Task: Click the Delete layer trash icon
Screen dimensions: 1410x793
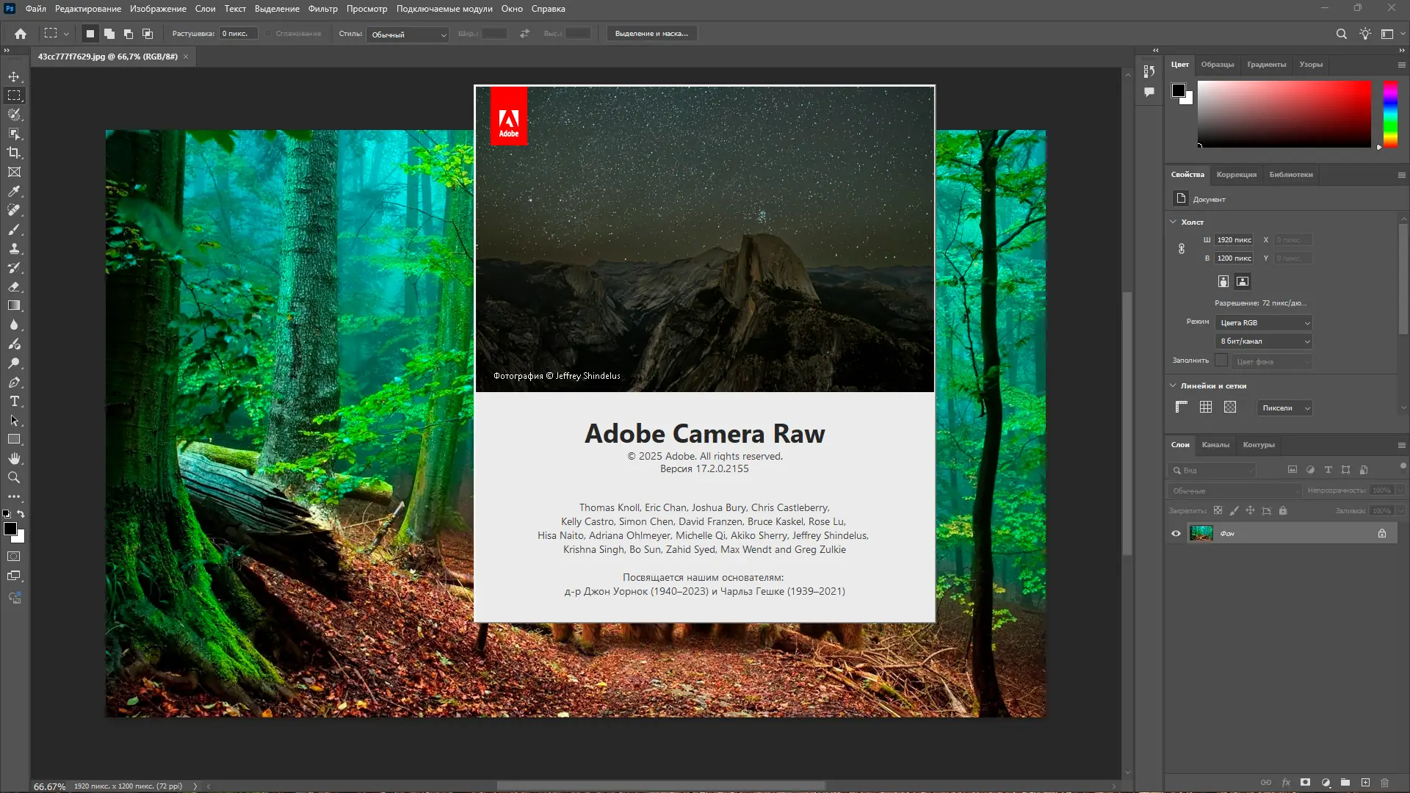Action: [1386, 782]
